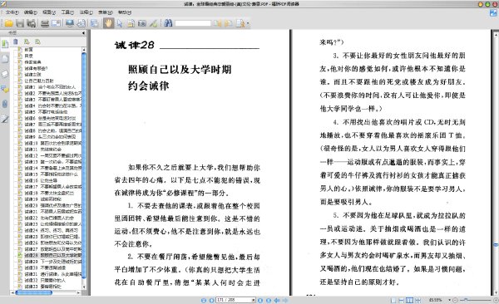Select bookmark 诫律24 in the tree
The height and width of the screenshot is (304, 499).
(x=51, y=230)
